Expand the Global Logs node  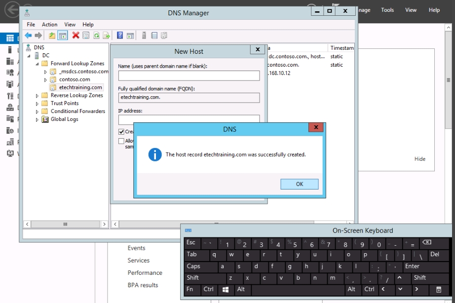37,119
